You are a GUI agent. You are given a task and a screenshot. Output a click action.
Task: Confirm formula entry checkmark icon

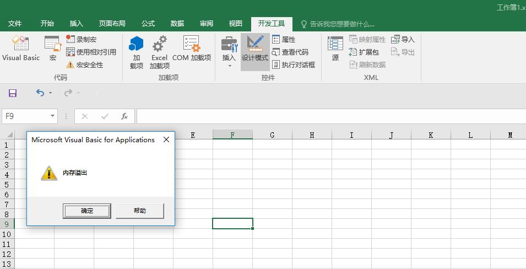[105, 116]
